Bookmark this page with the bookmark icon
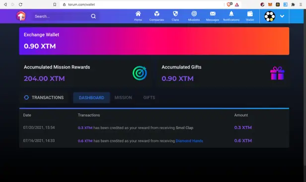Viewport: 306px width, 182px height. [55, 4]
